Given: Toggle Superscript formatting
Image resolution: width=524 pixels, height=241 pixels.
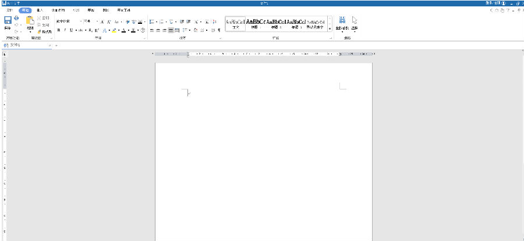Looking at the screenshot, I should pos(97,30).
